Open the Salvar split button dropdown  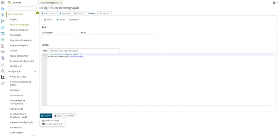coord(46,116)
